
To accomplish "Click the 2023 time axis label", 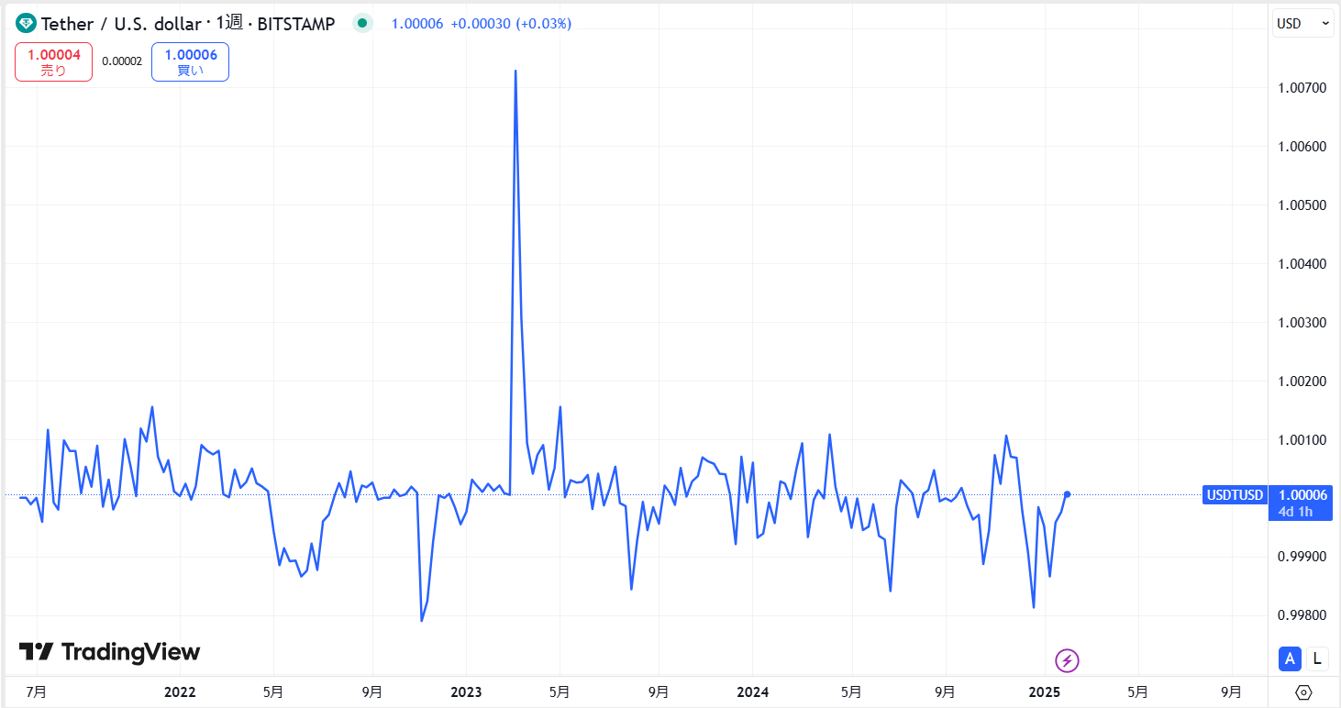I will pyautogui.click(x=466, y=691).
